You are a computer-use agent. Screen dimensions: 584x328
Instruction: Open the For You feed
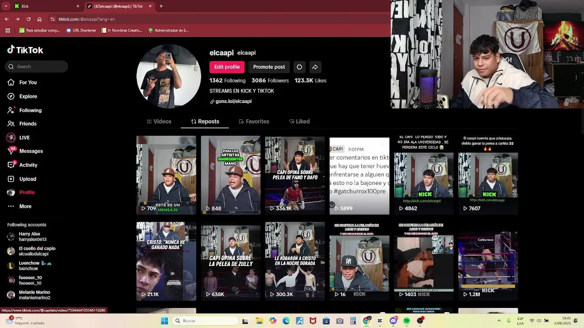click(x=22, y=82)
